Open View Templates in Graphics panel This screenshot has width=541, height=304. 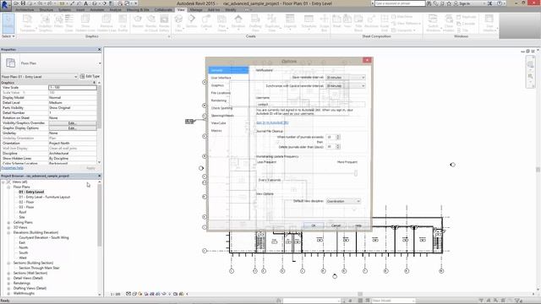pyautogui.click(x=28, y=23)
